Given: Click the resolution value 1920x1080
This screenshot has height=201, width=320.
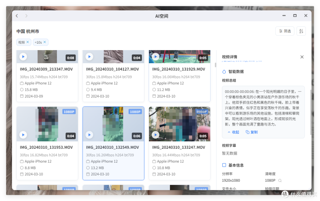Looking at the screenshot, I should (231, 181).
